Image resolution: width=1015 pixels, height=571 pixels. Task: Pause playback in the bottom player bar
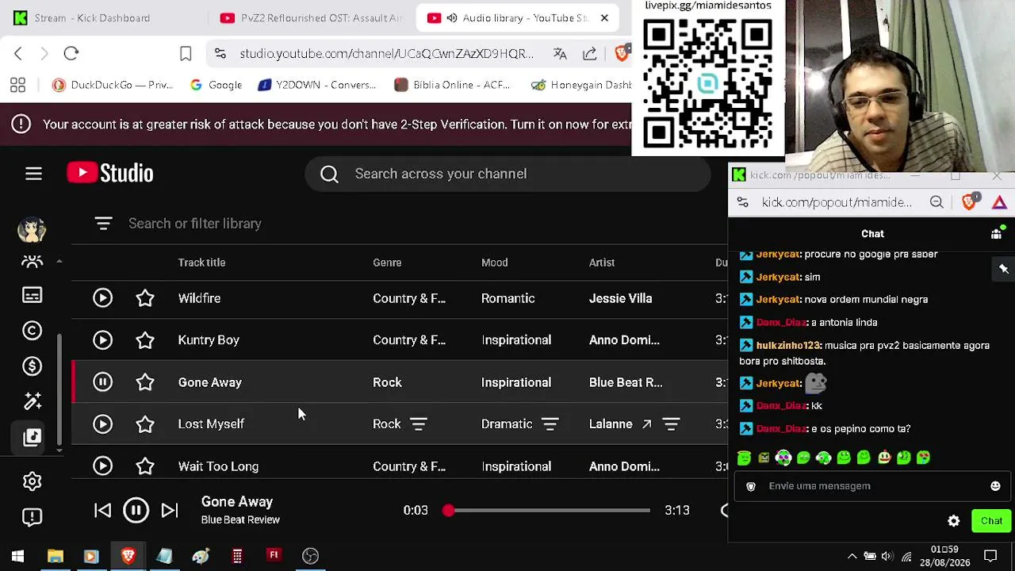pyautogui.click(x=136, y=511)
